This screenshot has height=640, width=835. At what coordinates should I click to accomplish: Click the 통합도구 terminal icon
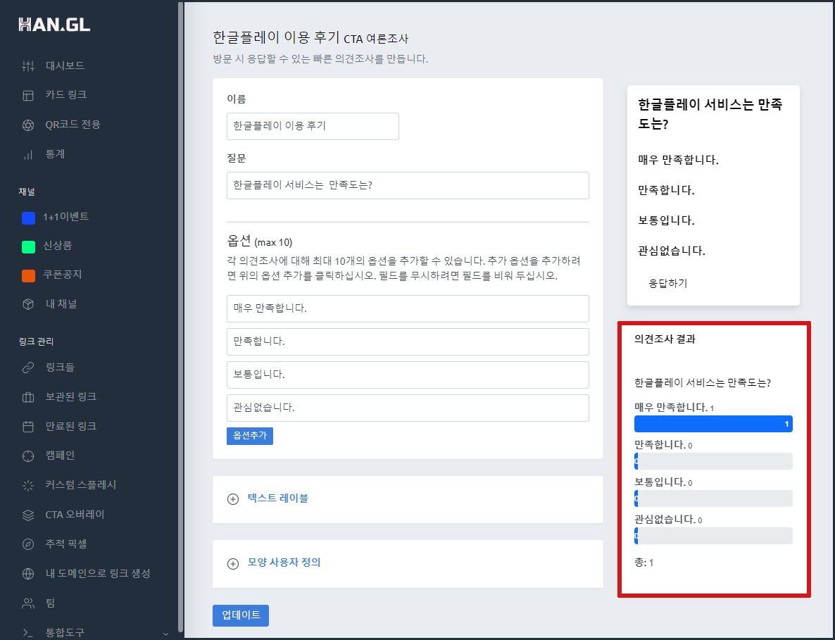28,632
